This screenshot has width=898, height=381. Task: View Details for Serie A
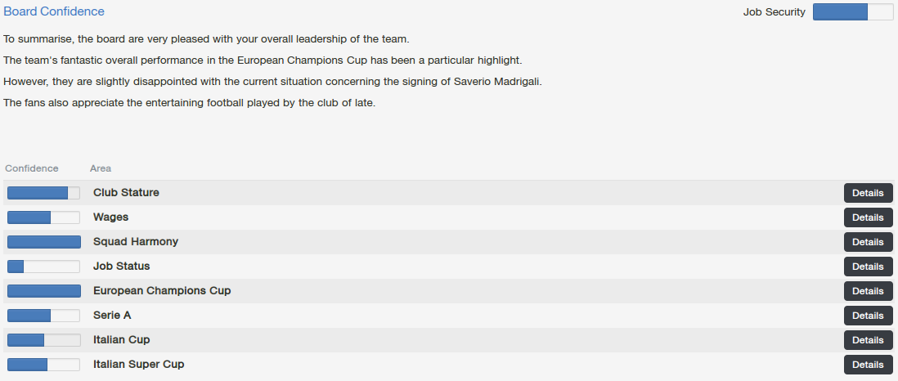pyautogui.click(x=868, y=316)
